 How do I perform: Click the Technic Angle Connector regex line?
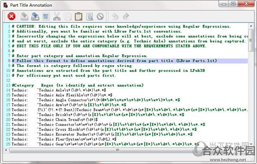coord(109,100)
